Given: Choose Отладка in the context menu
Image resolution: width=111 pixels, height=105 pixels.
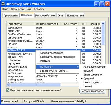Looking at the screenshot, I should 45,61.
